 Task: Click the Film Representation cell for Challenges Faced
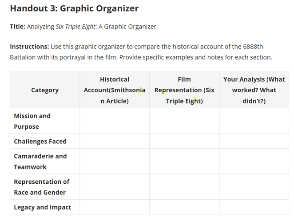pos(184,142)
